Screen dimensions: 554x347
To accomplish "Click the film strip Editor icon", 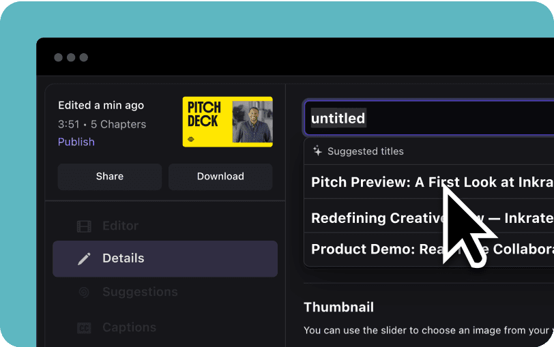I will 84,226.
